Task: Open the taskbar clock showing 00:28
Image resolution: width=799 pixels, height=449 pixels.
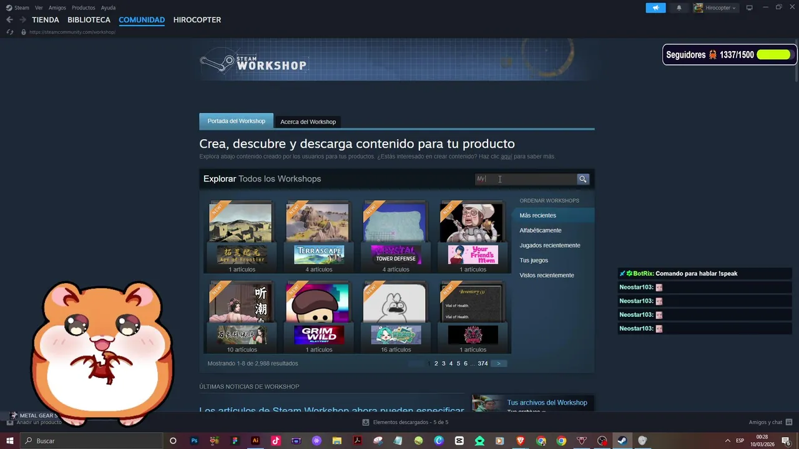Action: 762,441
